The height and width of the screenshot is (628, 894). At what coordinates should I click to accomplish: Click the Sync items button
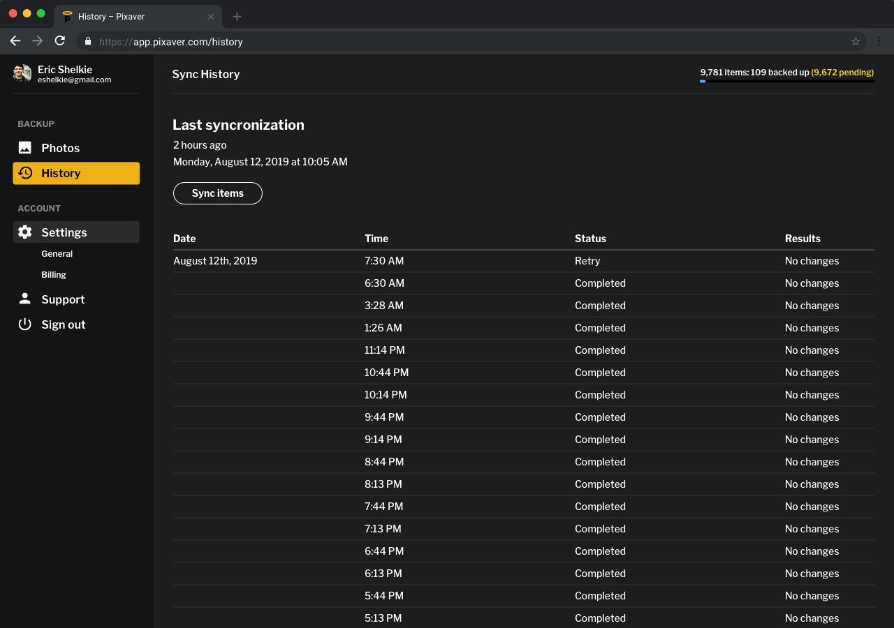(218, 193)
